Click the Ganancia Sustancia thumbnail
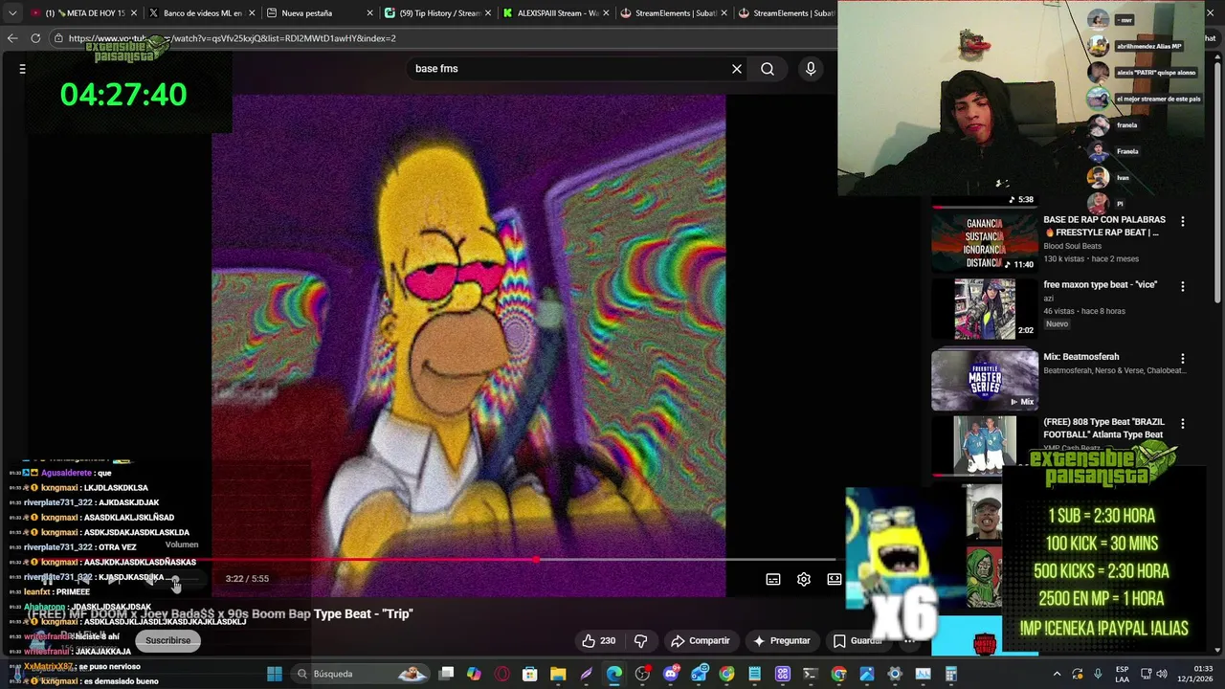The width and height of the screenshot is (1225, 689). pyautogui.click(x=985, y=242)
